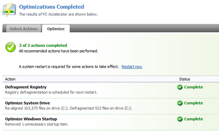This screenshot has width=219, height=138.
Task: Click the Action column header
Action: click(10, 79)
